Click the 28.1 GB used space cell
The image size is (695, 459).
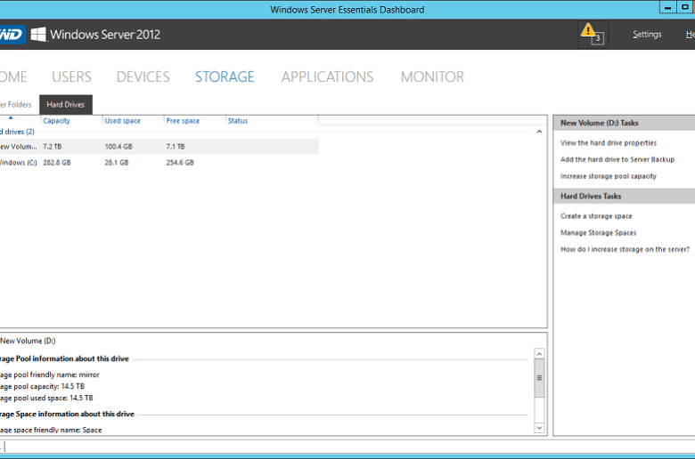[117, 163]
